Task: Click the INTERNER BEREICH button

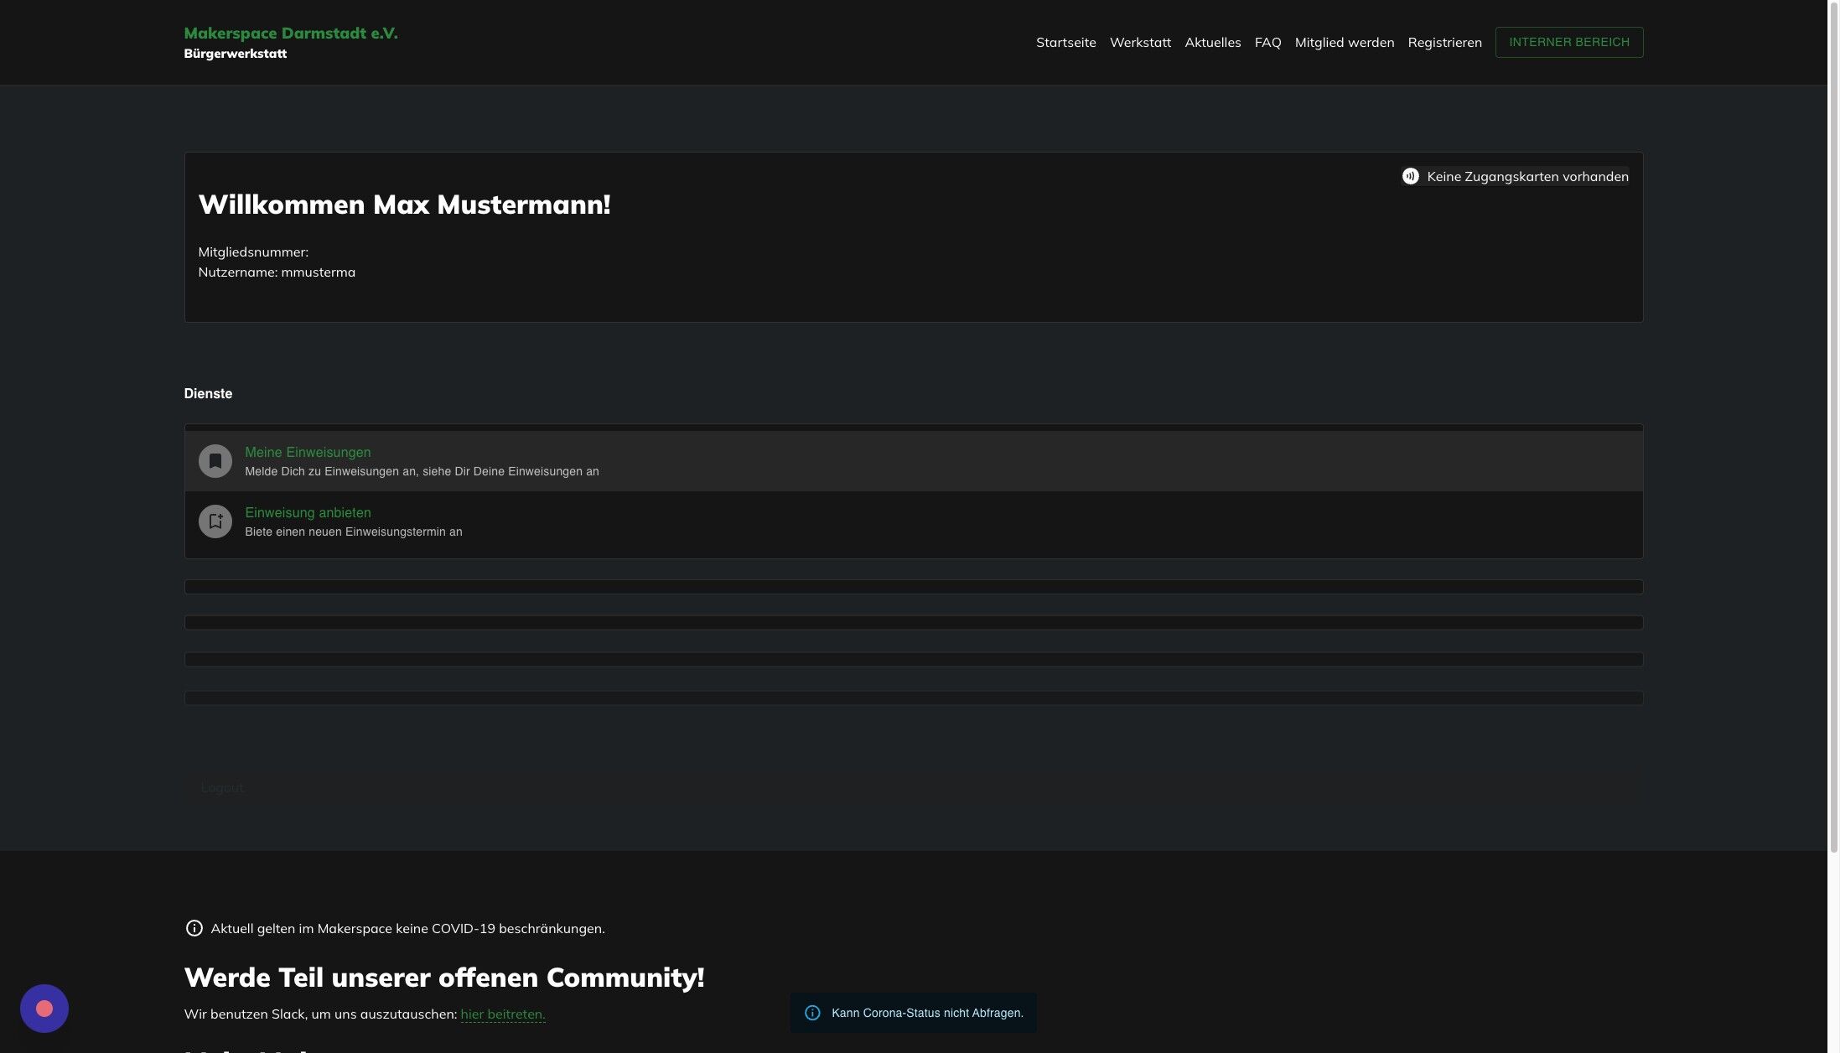Action: coord(1568,42)
